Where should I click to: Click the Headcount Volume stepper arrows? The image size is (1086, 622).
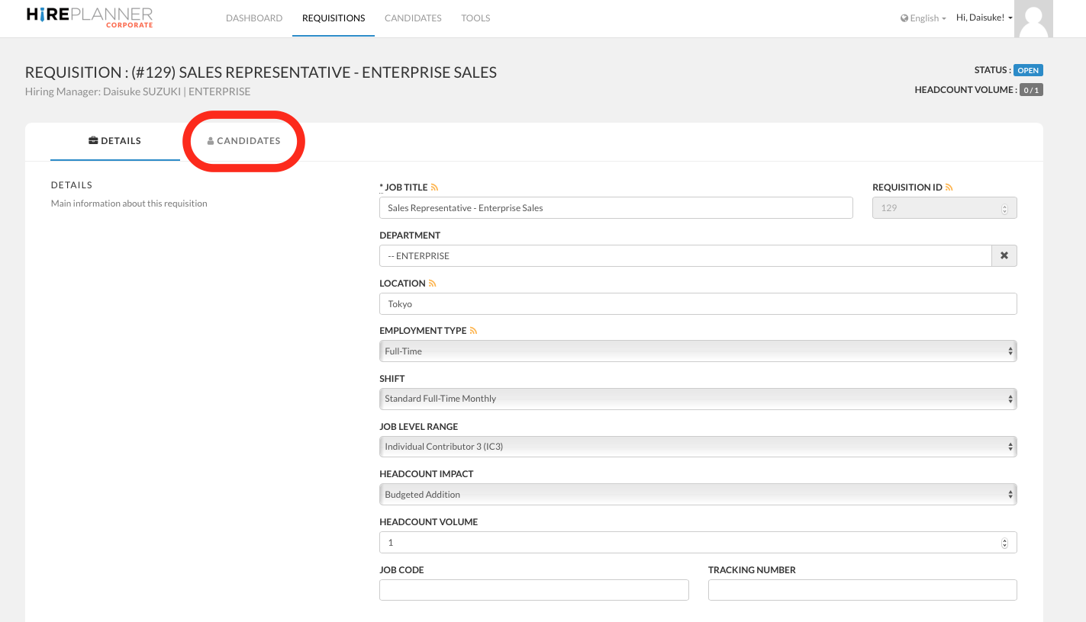[1004, 543]
